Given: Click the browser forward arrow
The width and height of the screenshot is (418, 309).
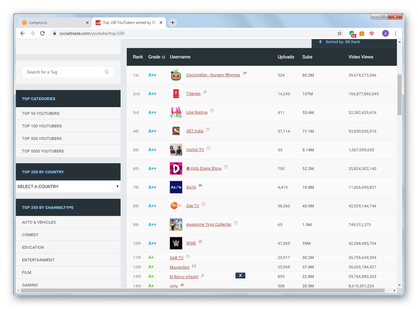Looking at the screenshot, I should click(33, 33).
